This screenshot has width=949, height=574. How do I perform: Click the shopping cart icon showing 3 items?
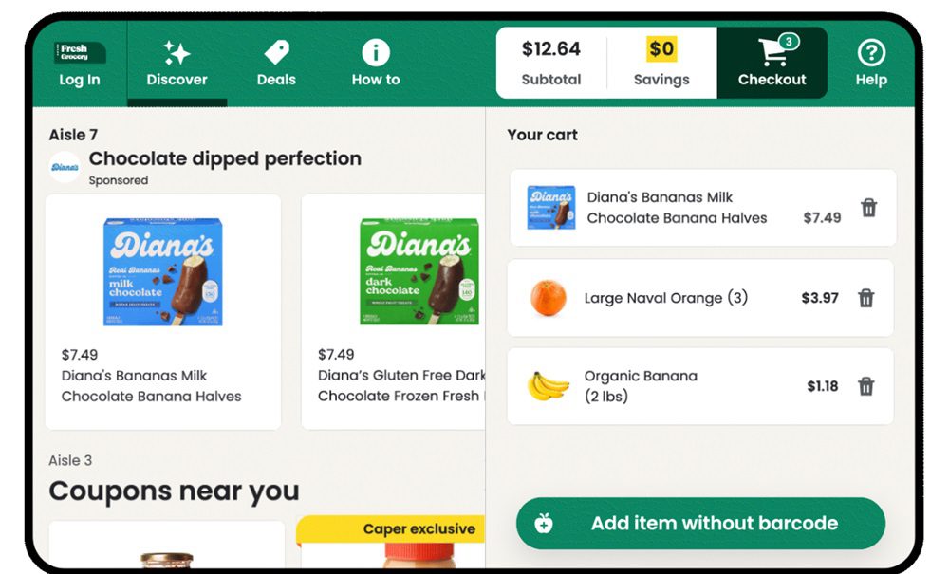click(773, 52)
